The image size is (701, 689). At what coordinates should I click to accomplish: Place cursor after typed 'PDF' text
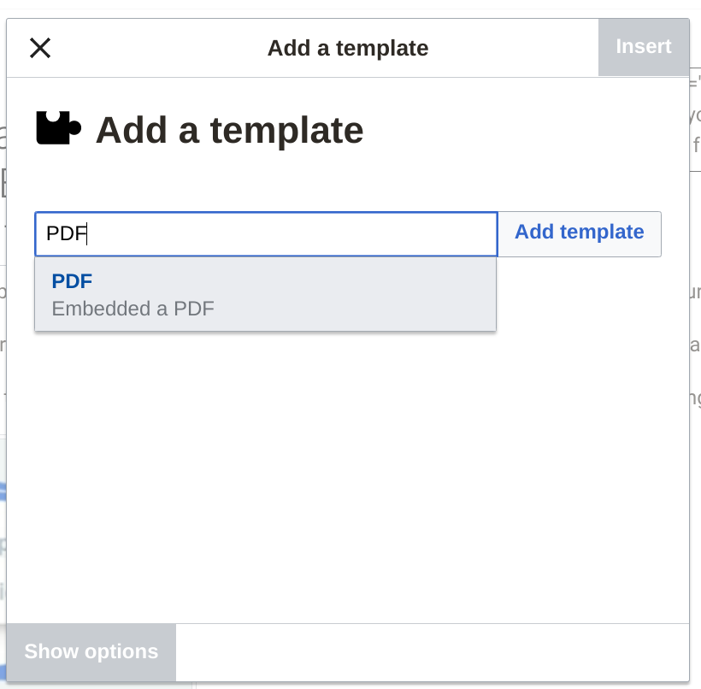coord(89,233)
